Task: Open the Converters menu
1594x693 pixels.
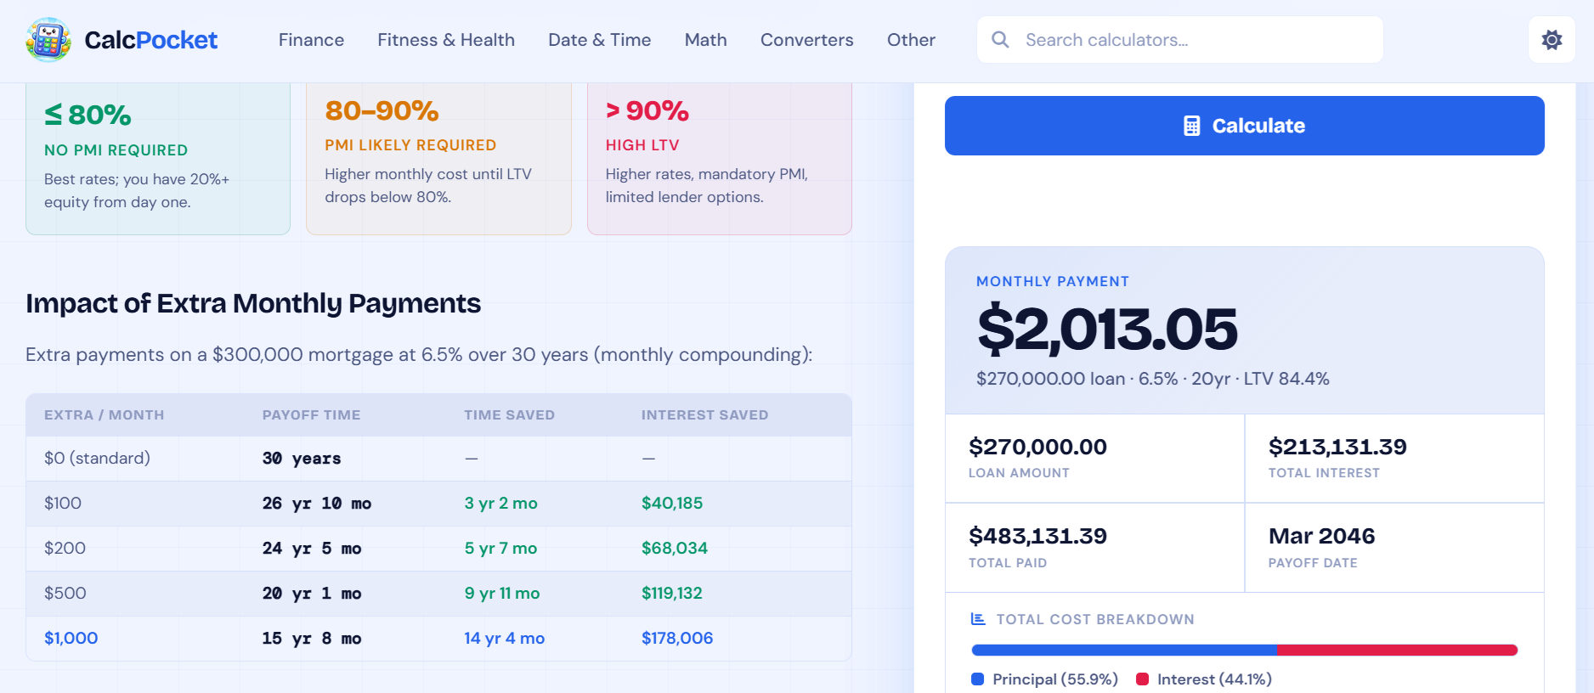Action: pyautogui.click(x=807, y=40)
